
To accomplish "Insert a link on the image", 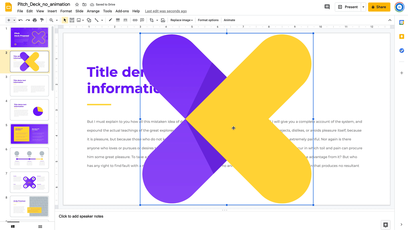I will tap(135, 20).
